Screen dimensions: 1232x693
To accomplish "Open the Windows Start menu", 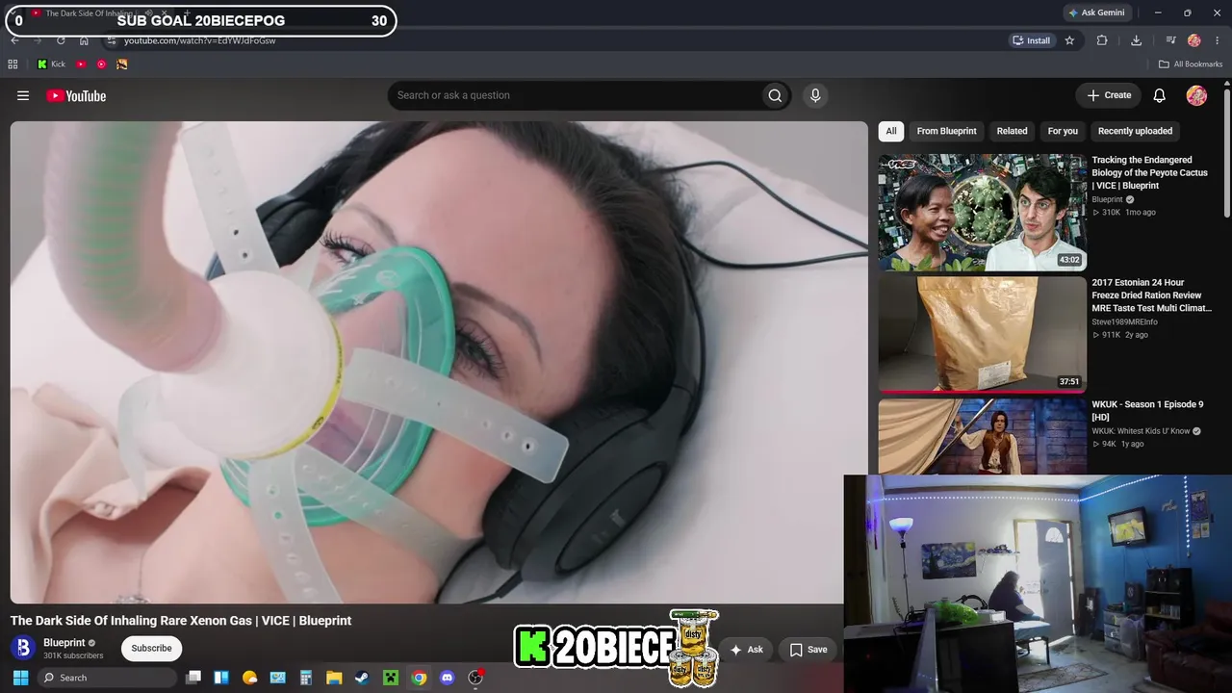I will tap(20, 678).
